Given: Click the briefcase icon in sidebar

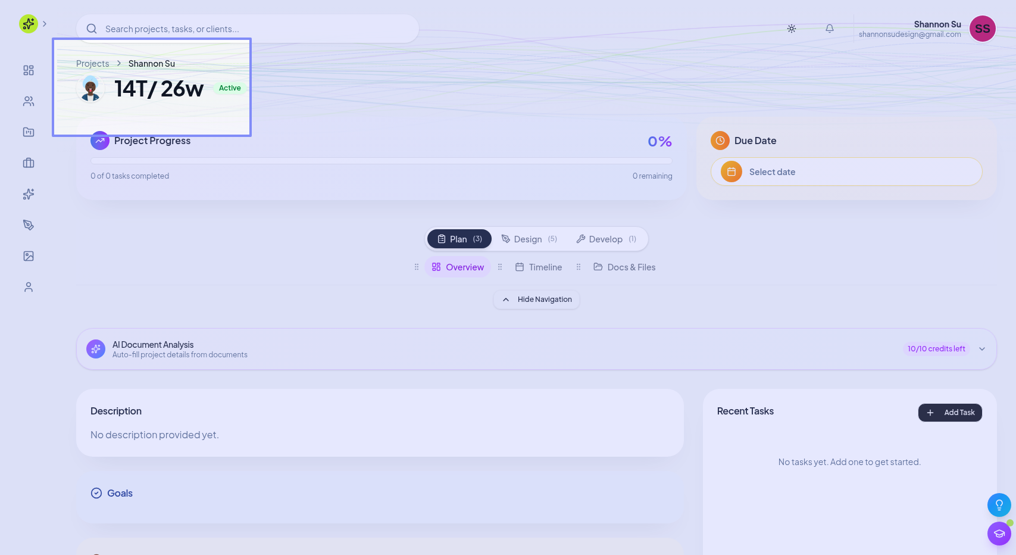Looking at the screenshot, I should point(29,163).
